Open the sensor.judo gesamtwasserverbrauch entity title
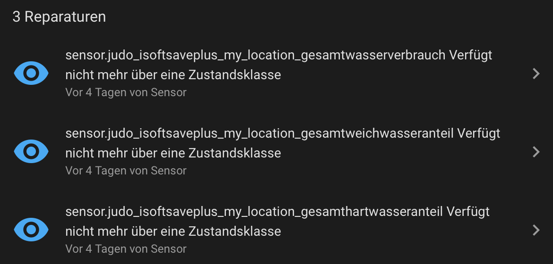This screenshot has height=264, width=553. click(x=255, y=55)
